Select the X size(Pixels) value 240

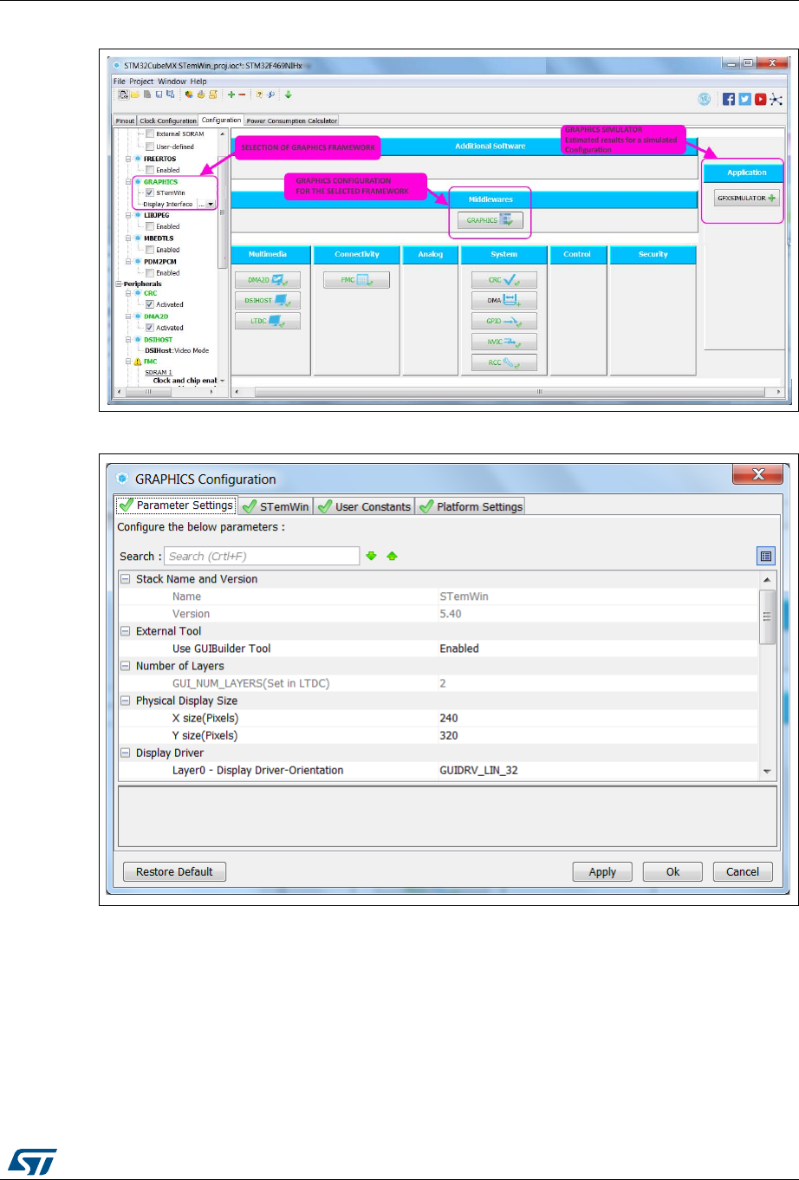coord(449,718)
